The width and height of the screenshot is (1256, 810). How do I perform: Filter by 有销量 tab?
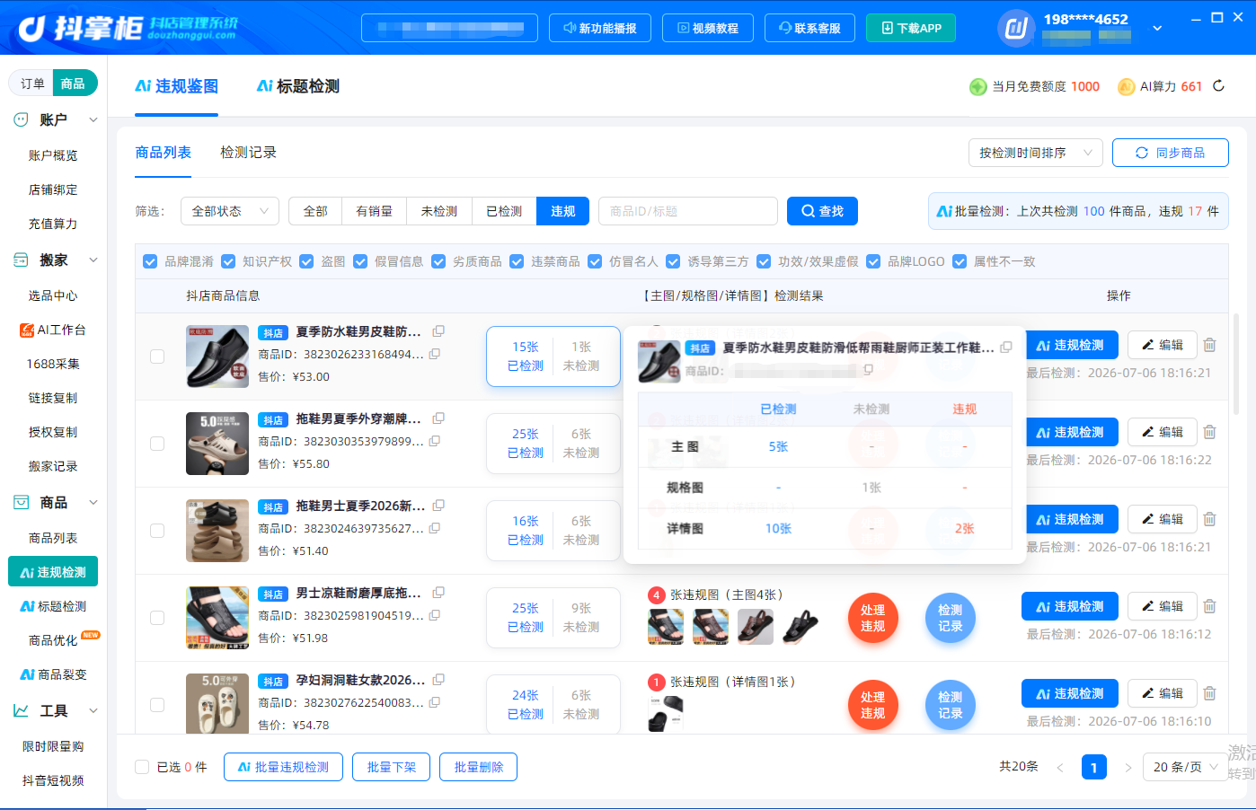click(375, 211)
